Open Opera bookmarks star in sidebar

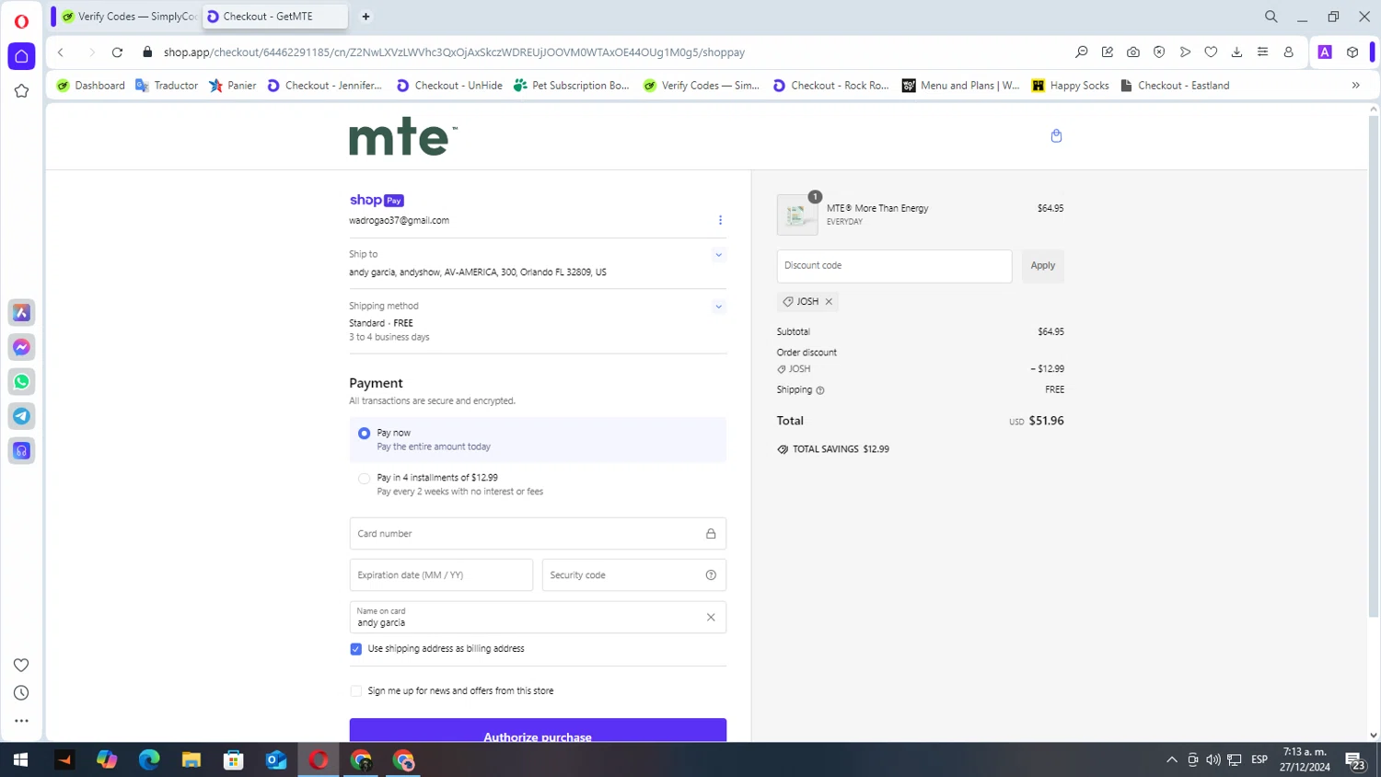[21, 91]
